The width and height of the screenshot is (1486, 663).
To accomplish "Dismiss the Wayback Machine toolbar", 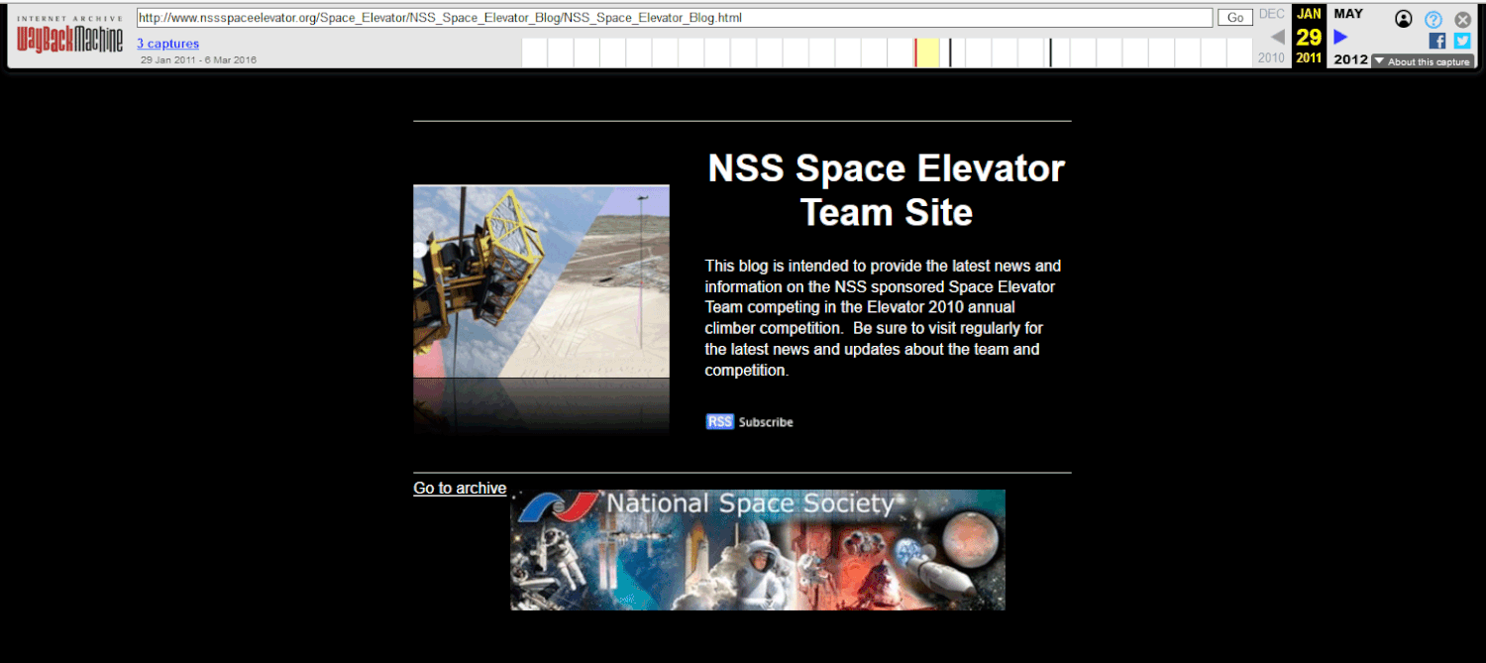I will [1462, 18].
